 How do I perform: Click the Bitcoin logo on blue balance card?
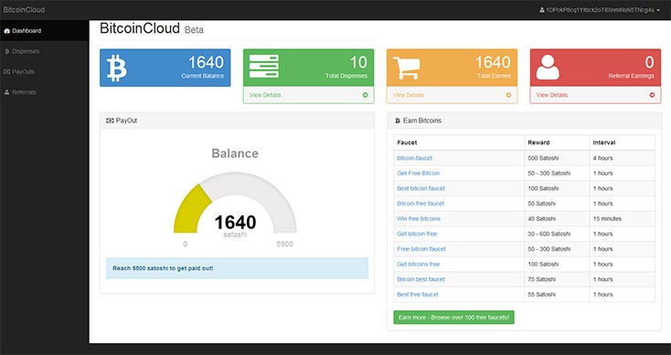[x=116, y=68]
